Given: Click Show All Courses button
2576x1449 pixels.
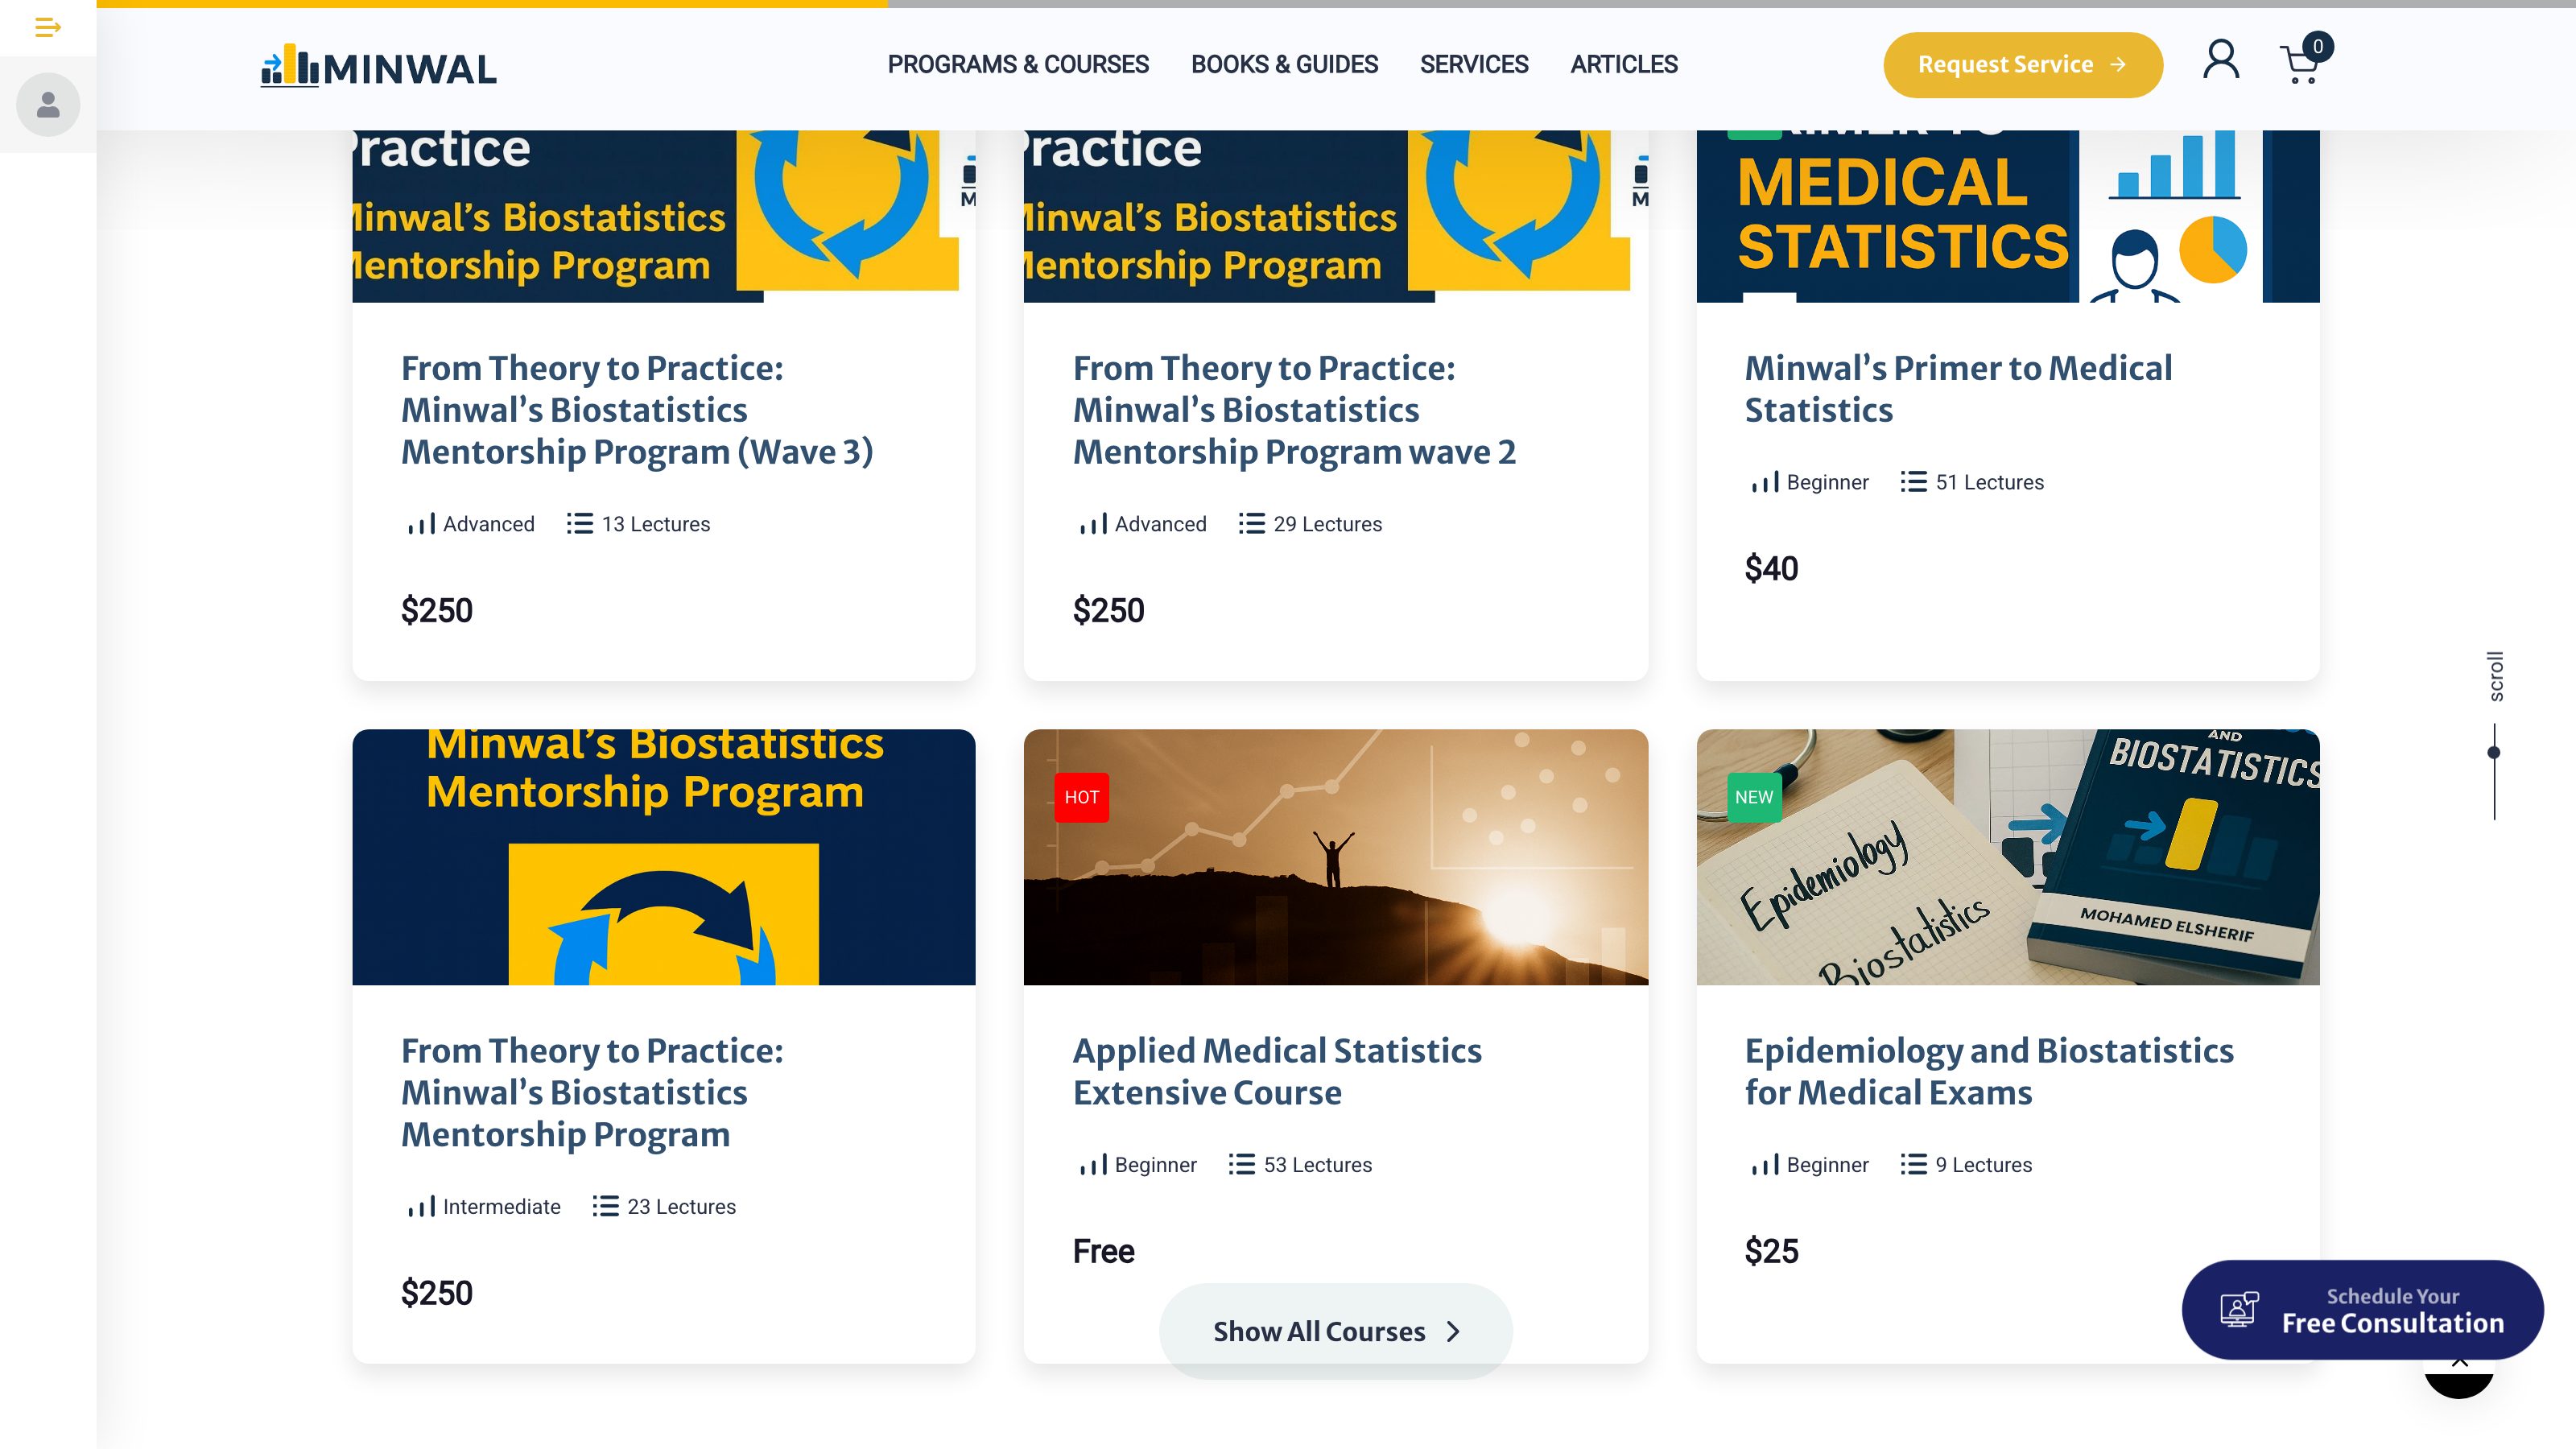Looking at the screenshot, I should pos(1335,1331).
